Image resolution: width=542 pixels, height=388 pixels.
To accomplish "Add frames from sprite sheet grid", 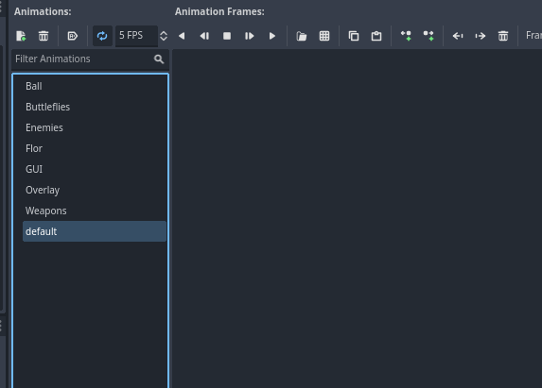I will coord(324,36).
